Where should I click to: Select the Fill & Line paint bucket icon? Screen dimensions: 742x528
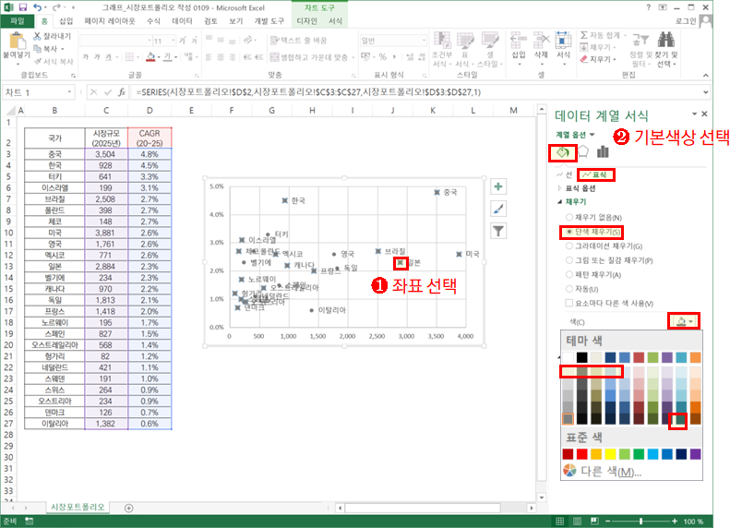click(x=563, y=152)
